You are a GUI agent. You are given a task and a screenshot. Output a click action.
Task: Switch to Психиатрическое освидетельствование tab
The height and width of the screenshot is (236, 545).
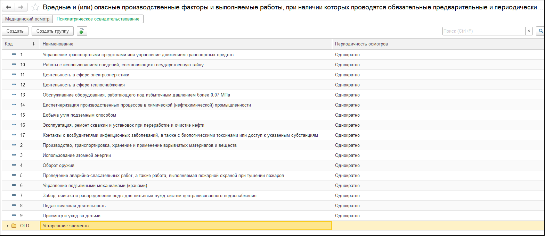pyautogui.click(x=98, y=19)
